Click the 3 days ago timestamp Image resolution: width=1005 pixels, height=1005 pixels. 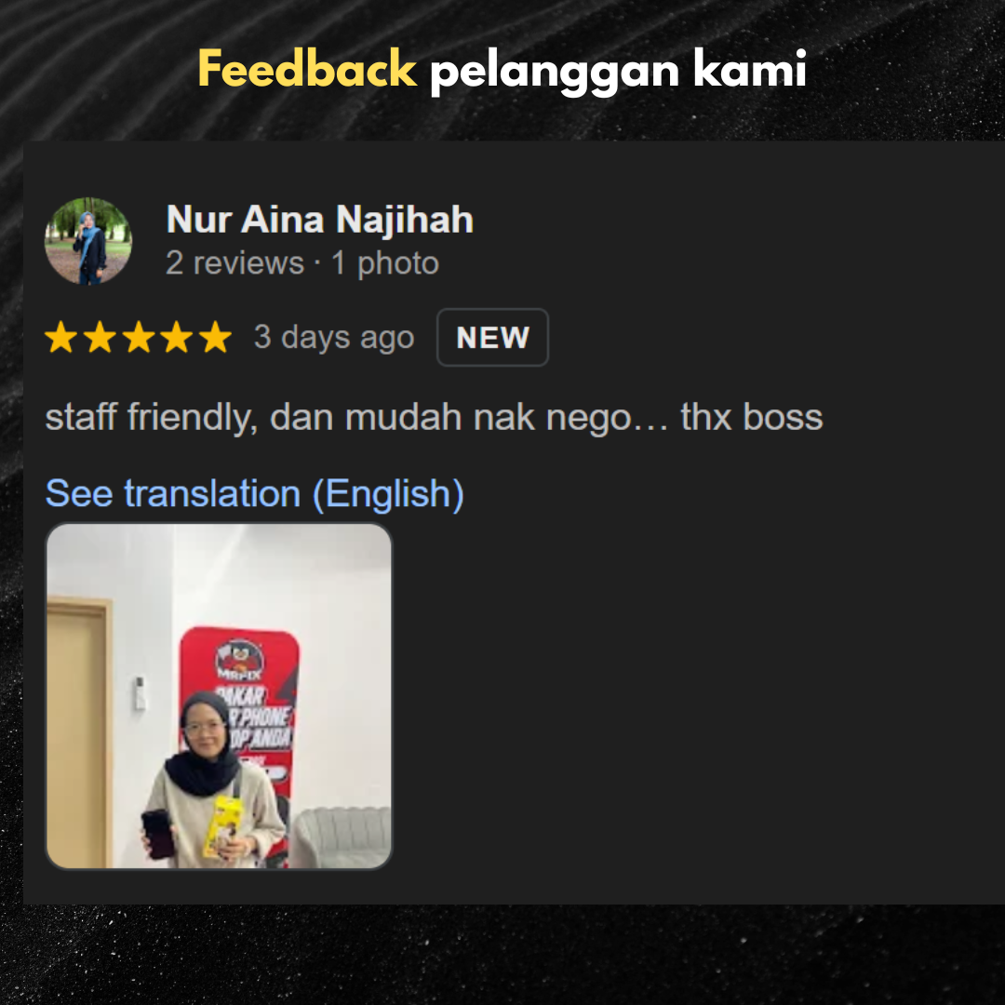point(334,337)
